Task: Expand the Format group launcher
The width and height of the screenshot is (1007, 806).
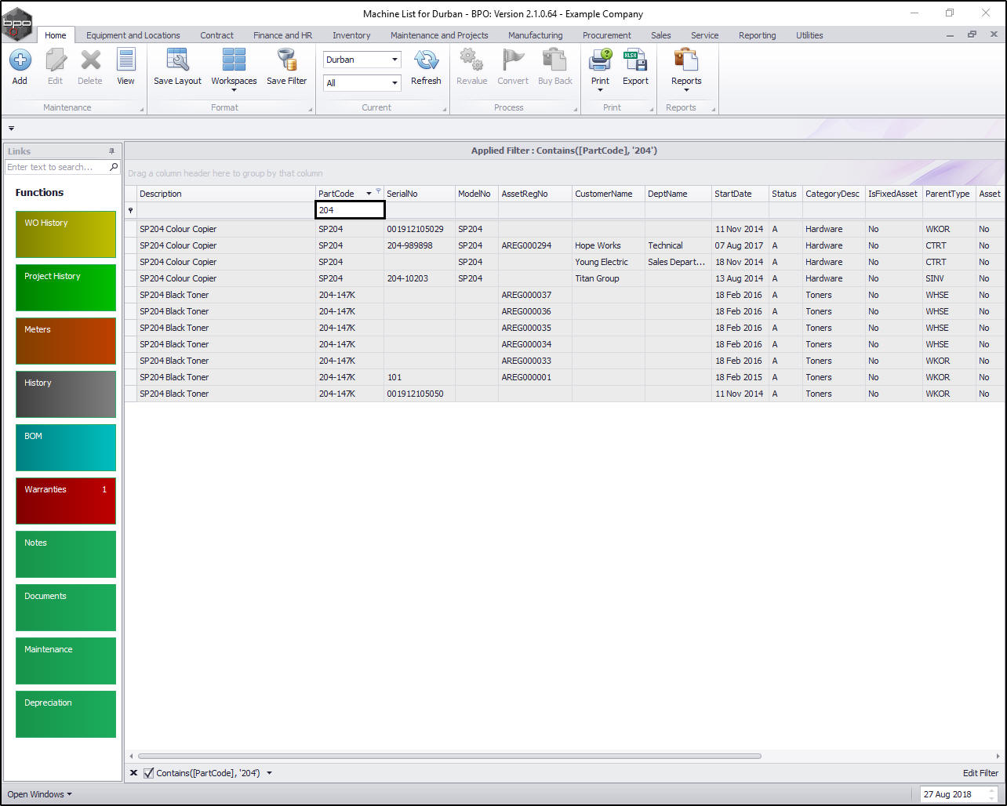Action: click(311, 110)
